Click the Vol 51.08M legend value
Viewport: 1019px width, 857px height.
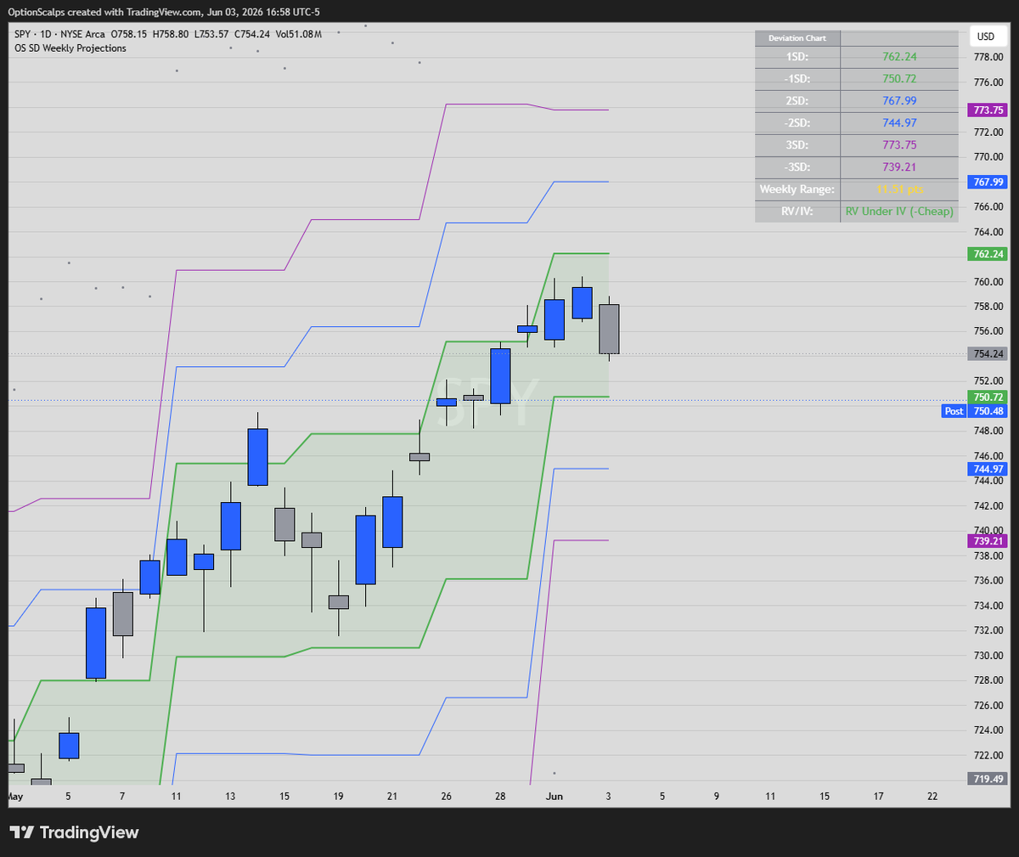point(300,34)
